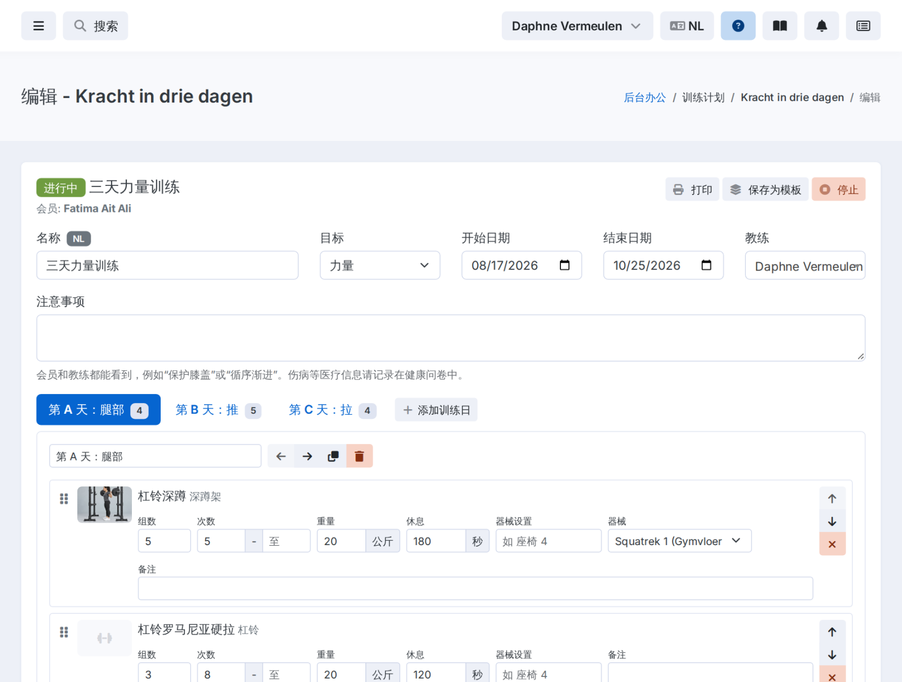Click into the 注意事项 textarea
Screen dimensions: 902x682
(x=451, y=338)
